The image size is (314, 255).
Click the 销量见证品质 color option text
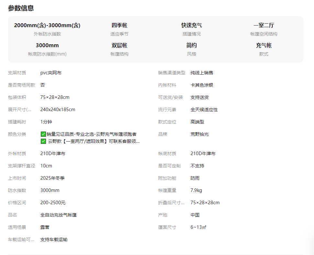click(91, 134)
